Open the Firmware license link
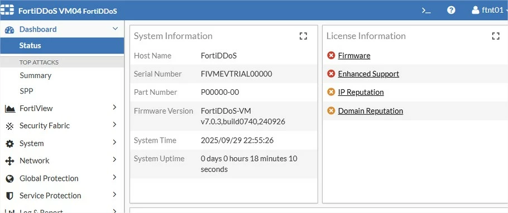Image resolution: width=508 pixels, height=213 pixels. coord(354,56)
